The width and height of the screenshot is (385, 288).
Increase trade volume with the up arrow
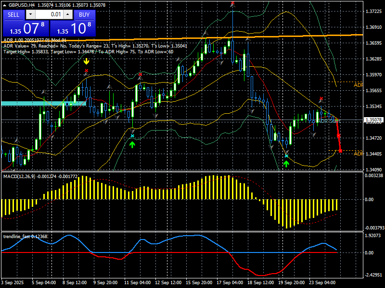point(68,14)
